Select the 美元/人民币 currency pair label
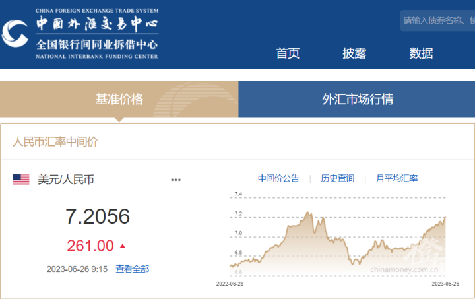The image size is (475, 299). [66, 179]
